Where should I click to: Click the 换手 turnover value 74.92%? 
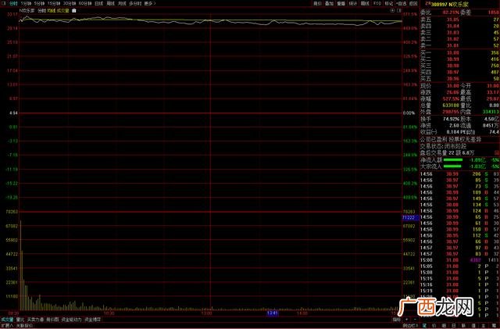click(x=451, y=119)
